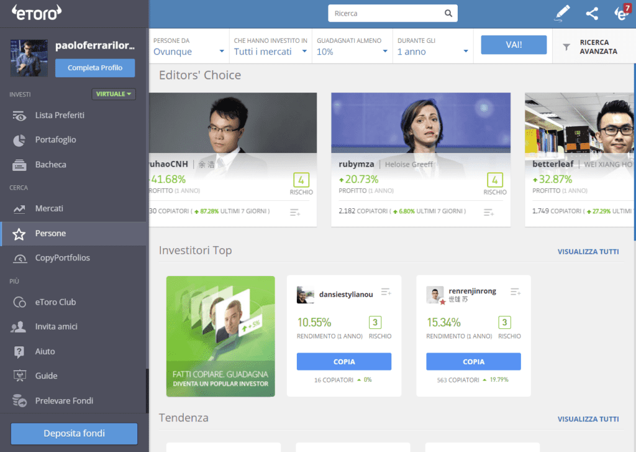
Task: Open the paoloferrarilor... username
Action: [95, 45]
